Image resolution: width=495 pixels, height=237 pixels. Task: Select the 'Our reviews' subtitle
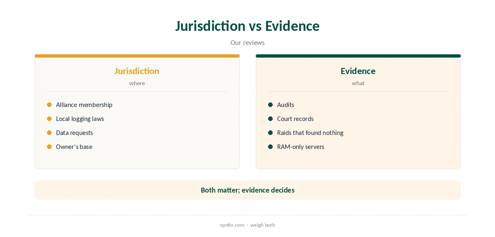(247, 43)
